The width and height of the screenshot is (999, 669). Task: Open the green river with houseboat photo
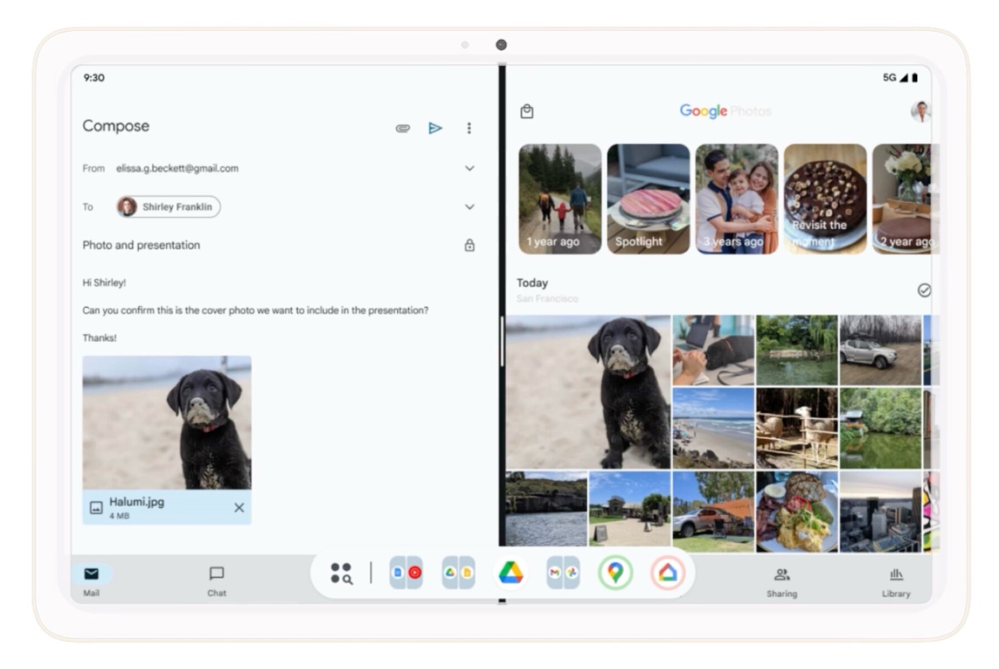click(881, 428)
